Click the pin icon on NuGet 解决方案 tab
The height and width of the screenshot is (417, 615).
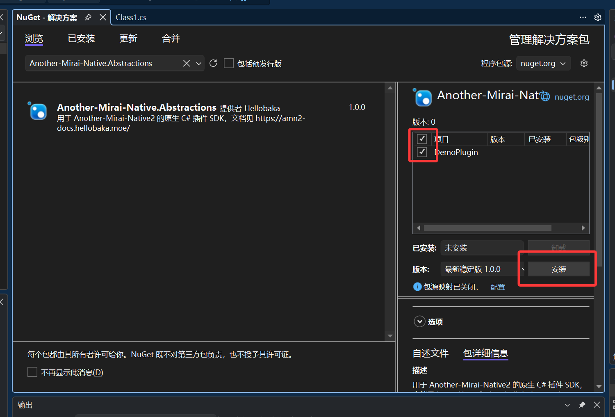tap(88, 17)
